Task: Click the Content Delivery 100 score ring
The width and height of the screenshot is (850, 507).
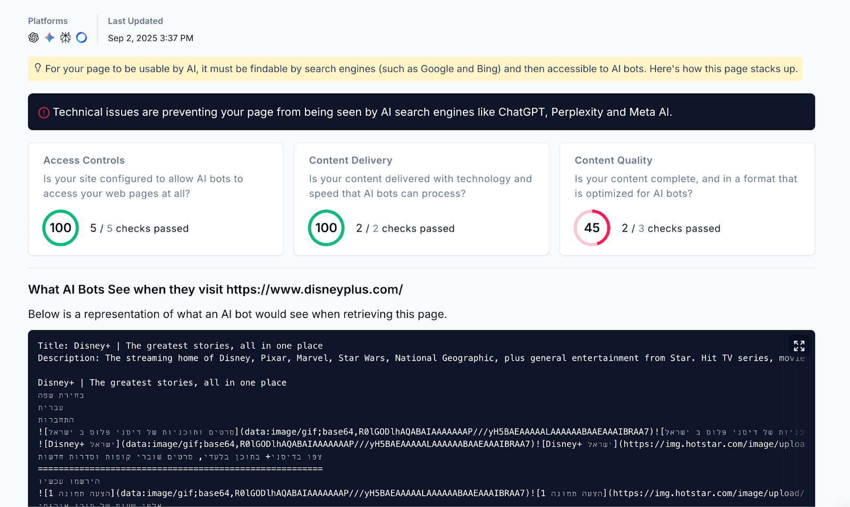Action: [326, 228]
